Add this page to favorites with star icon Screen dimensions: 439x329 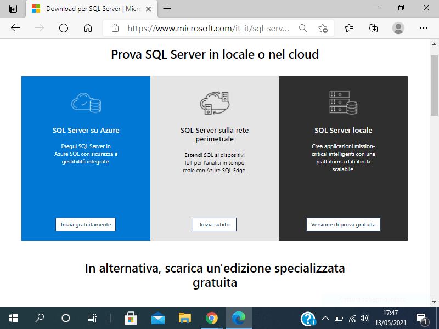(x=323, y=27)
